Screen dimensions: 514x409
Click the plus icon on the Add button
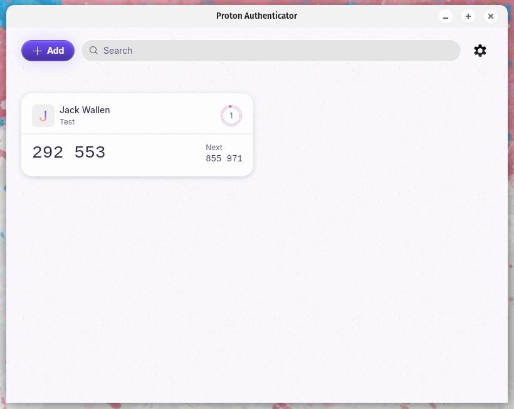tap(38, 51)
